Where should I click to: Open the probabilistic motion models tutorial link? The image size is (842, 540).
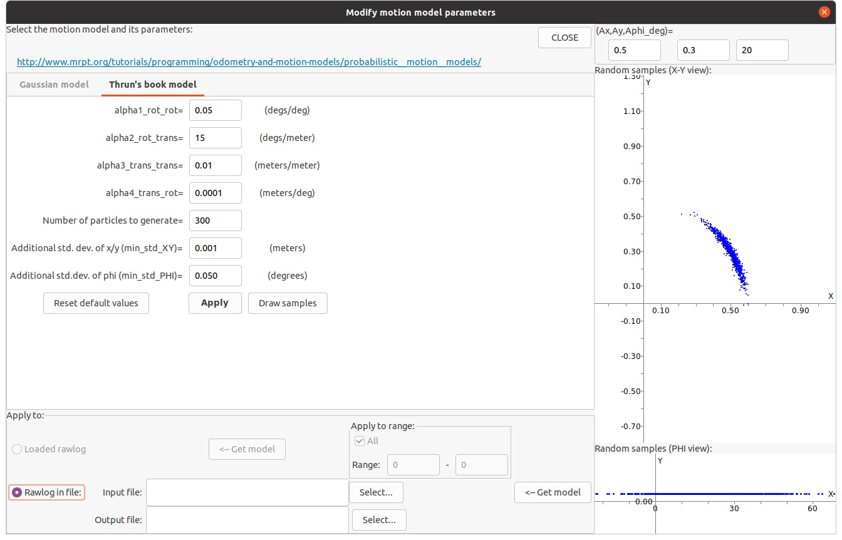(249, 62)
